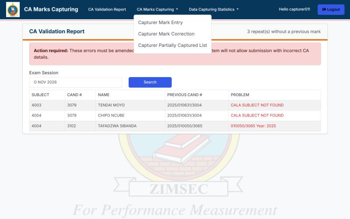Click the PROBLEM column header
The image size is (350, 219).
coord(240,95)
